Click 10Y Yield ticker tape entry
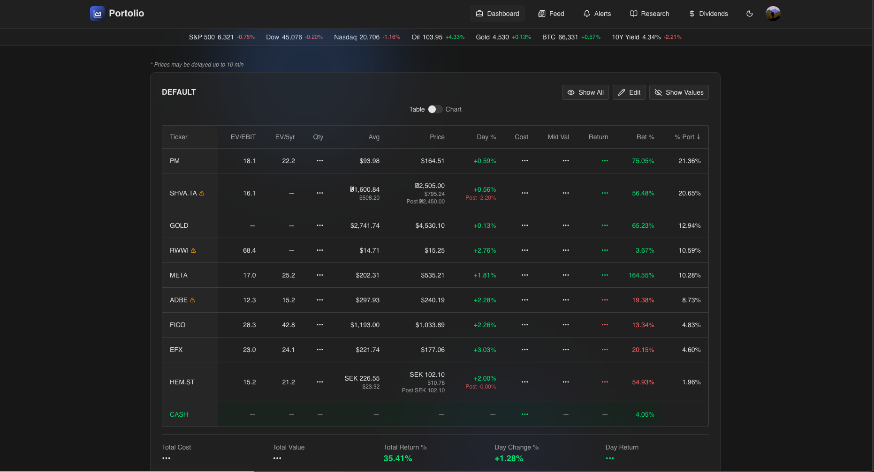This screenshot has height=472, width=874. [x=647, y=37]
